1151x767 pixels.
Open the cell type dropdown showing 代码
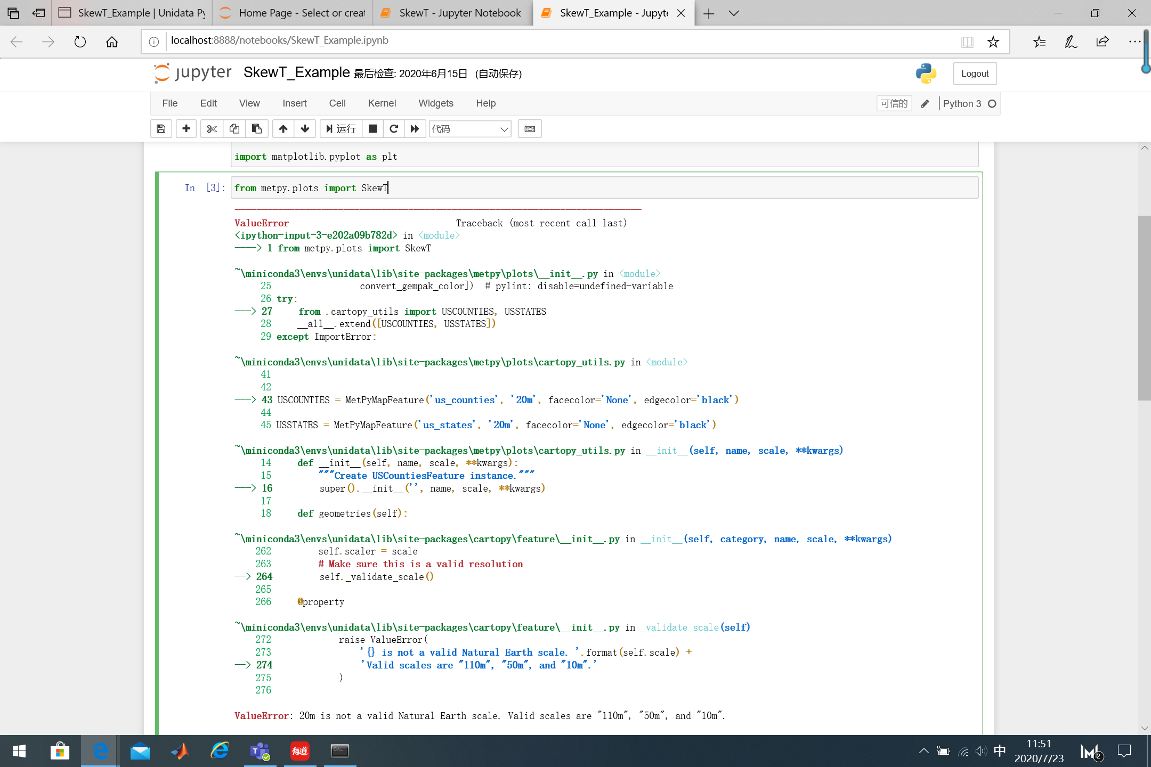pos(469,128)
